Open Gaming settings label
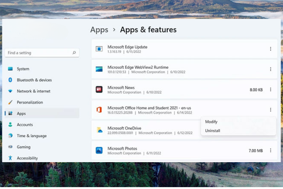The width and height of the screenshot is (283, 189). [24, 147]
